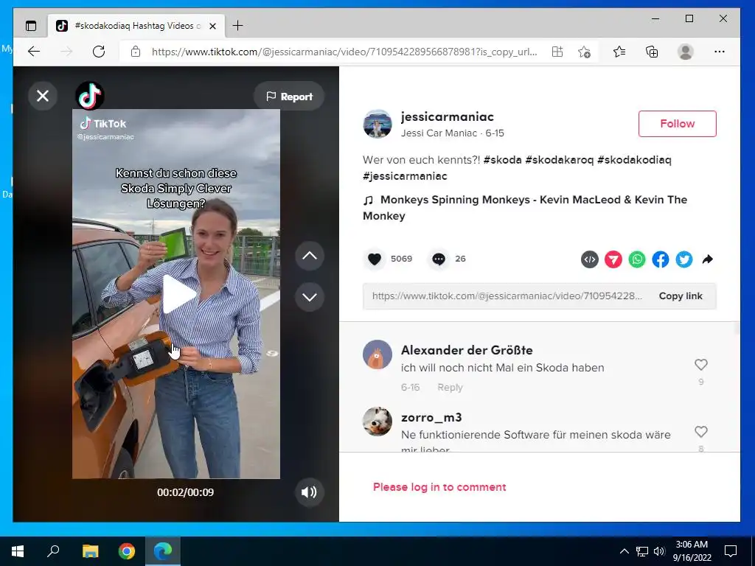Go back in the browser
The height and width of the screenshot is (566, 755).
click(34, 52)
